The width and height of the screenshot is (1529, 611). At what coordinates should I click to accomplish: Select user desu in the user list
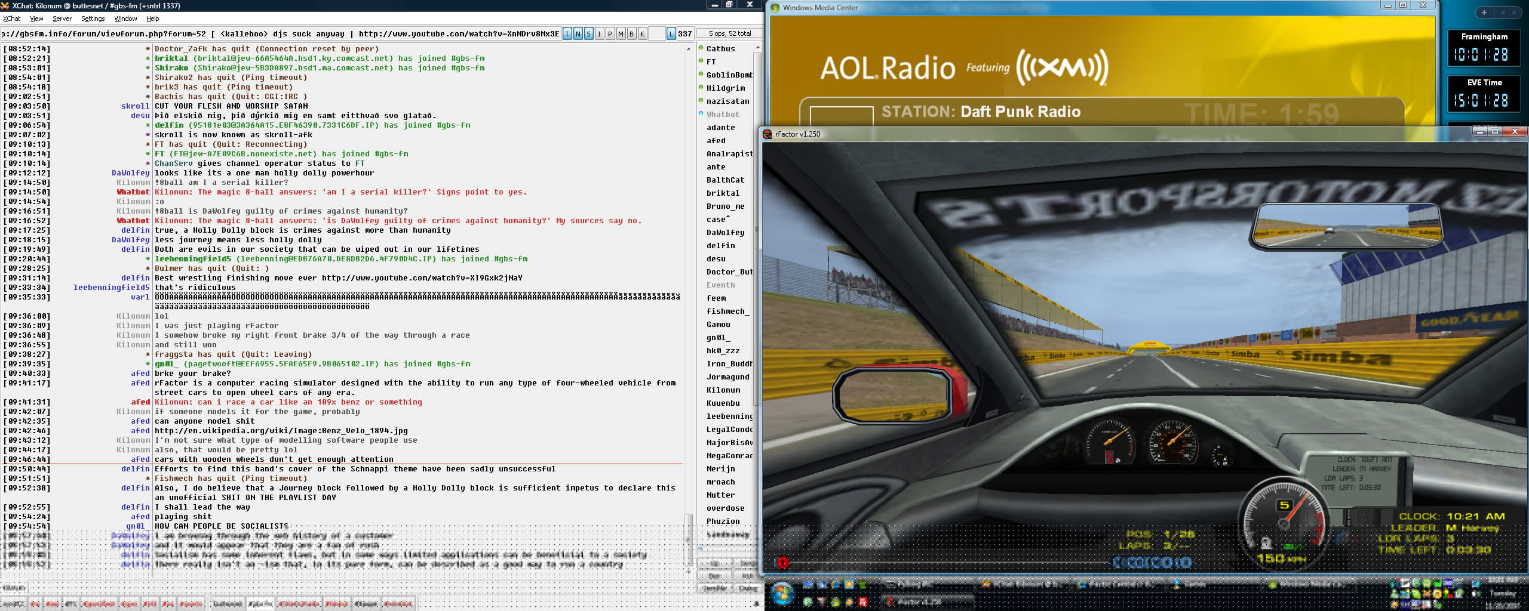716,258
